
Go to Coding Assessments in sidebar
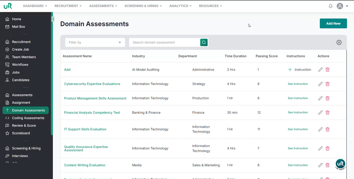[x=28, y=118]
